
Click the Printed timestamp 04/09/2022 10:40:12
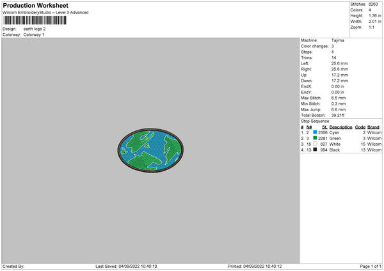(x=262, y=266)
